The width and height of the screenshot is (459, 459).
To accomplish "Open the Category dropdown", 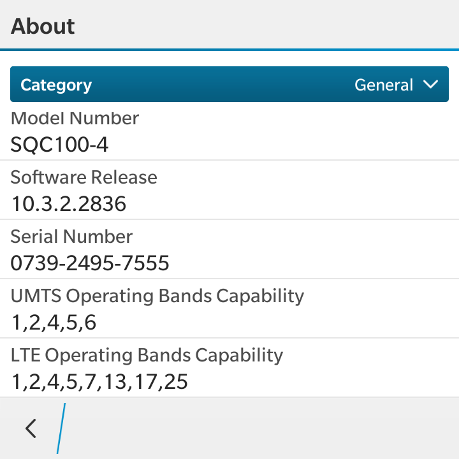I will click(x=229, y=84).
